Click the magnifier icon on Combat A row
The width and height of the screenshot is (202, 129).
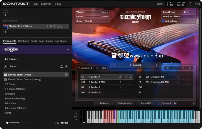coord(131,77)
